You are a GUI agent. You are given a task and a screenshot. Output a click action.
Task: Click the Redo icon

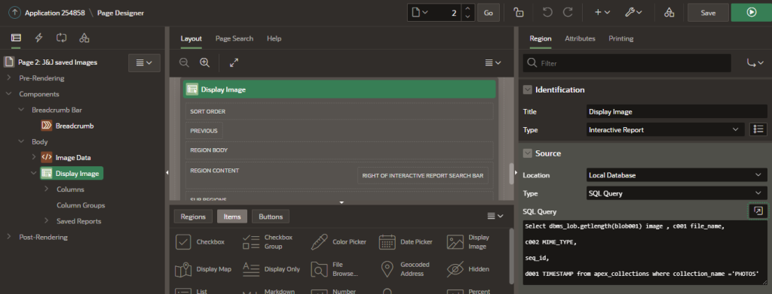[x=568, y=13]
